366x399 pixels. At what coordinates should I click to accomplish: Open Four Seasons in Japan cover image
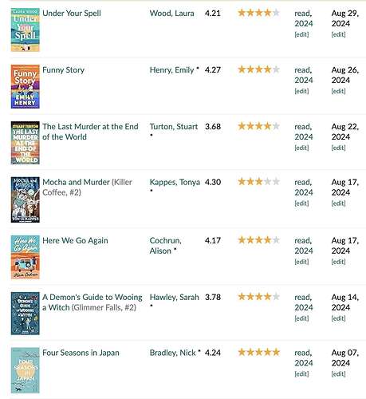[26, 370]
